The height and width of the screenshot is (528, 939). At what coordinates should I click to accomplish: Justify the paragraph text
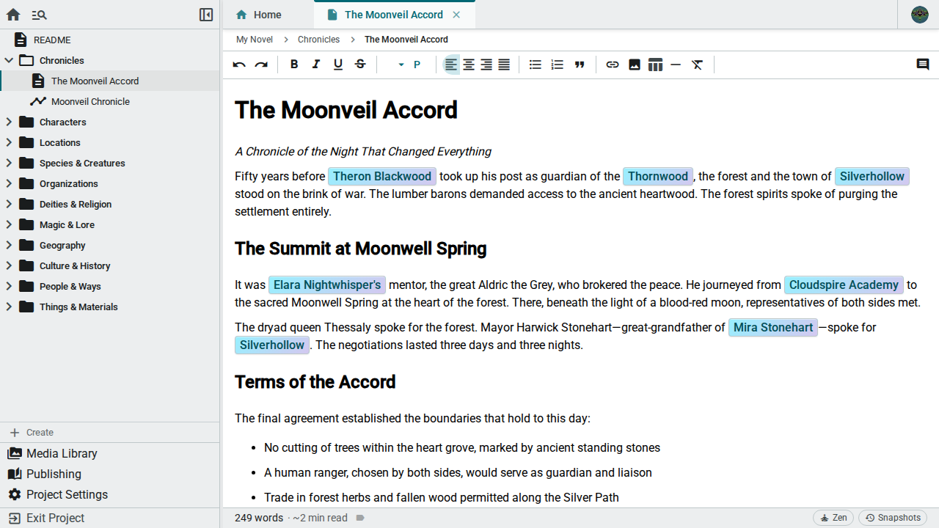pos(504,65)
